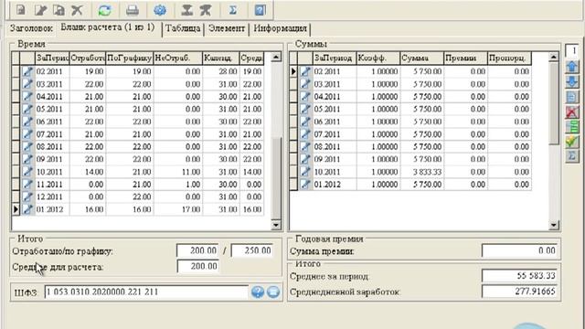The height and width of the screenshot is (329, 585).
Task: Click the red X delete side button
Action: [572, 111]
